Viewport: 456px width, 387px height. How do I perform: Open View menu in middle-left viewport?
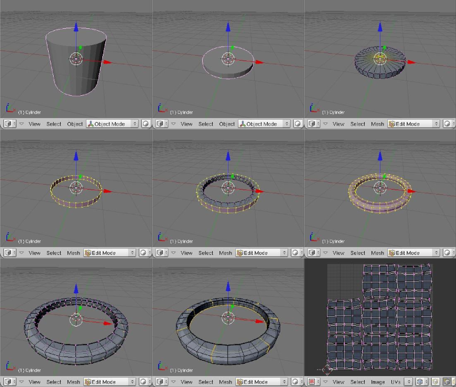[35, 253]
